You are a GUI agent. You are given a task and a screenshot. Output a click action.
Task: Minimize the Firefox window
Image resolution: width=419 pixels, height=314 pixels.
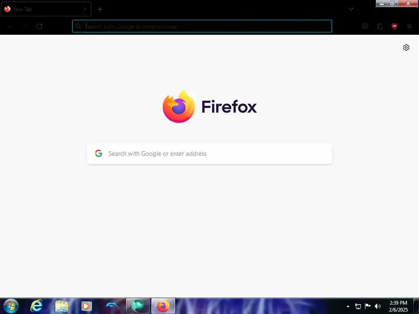tap(382, 3)
